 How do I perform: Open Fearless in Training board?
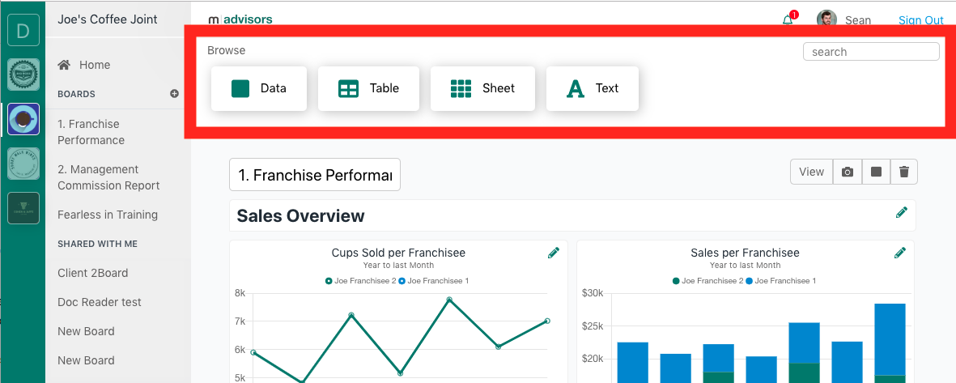(108, 215)
